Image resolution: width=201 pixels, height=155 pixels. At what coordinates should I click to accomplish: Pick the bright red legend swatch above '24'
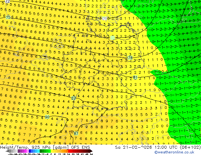(x=69, y=151)
